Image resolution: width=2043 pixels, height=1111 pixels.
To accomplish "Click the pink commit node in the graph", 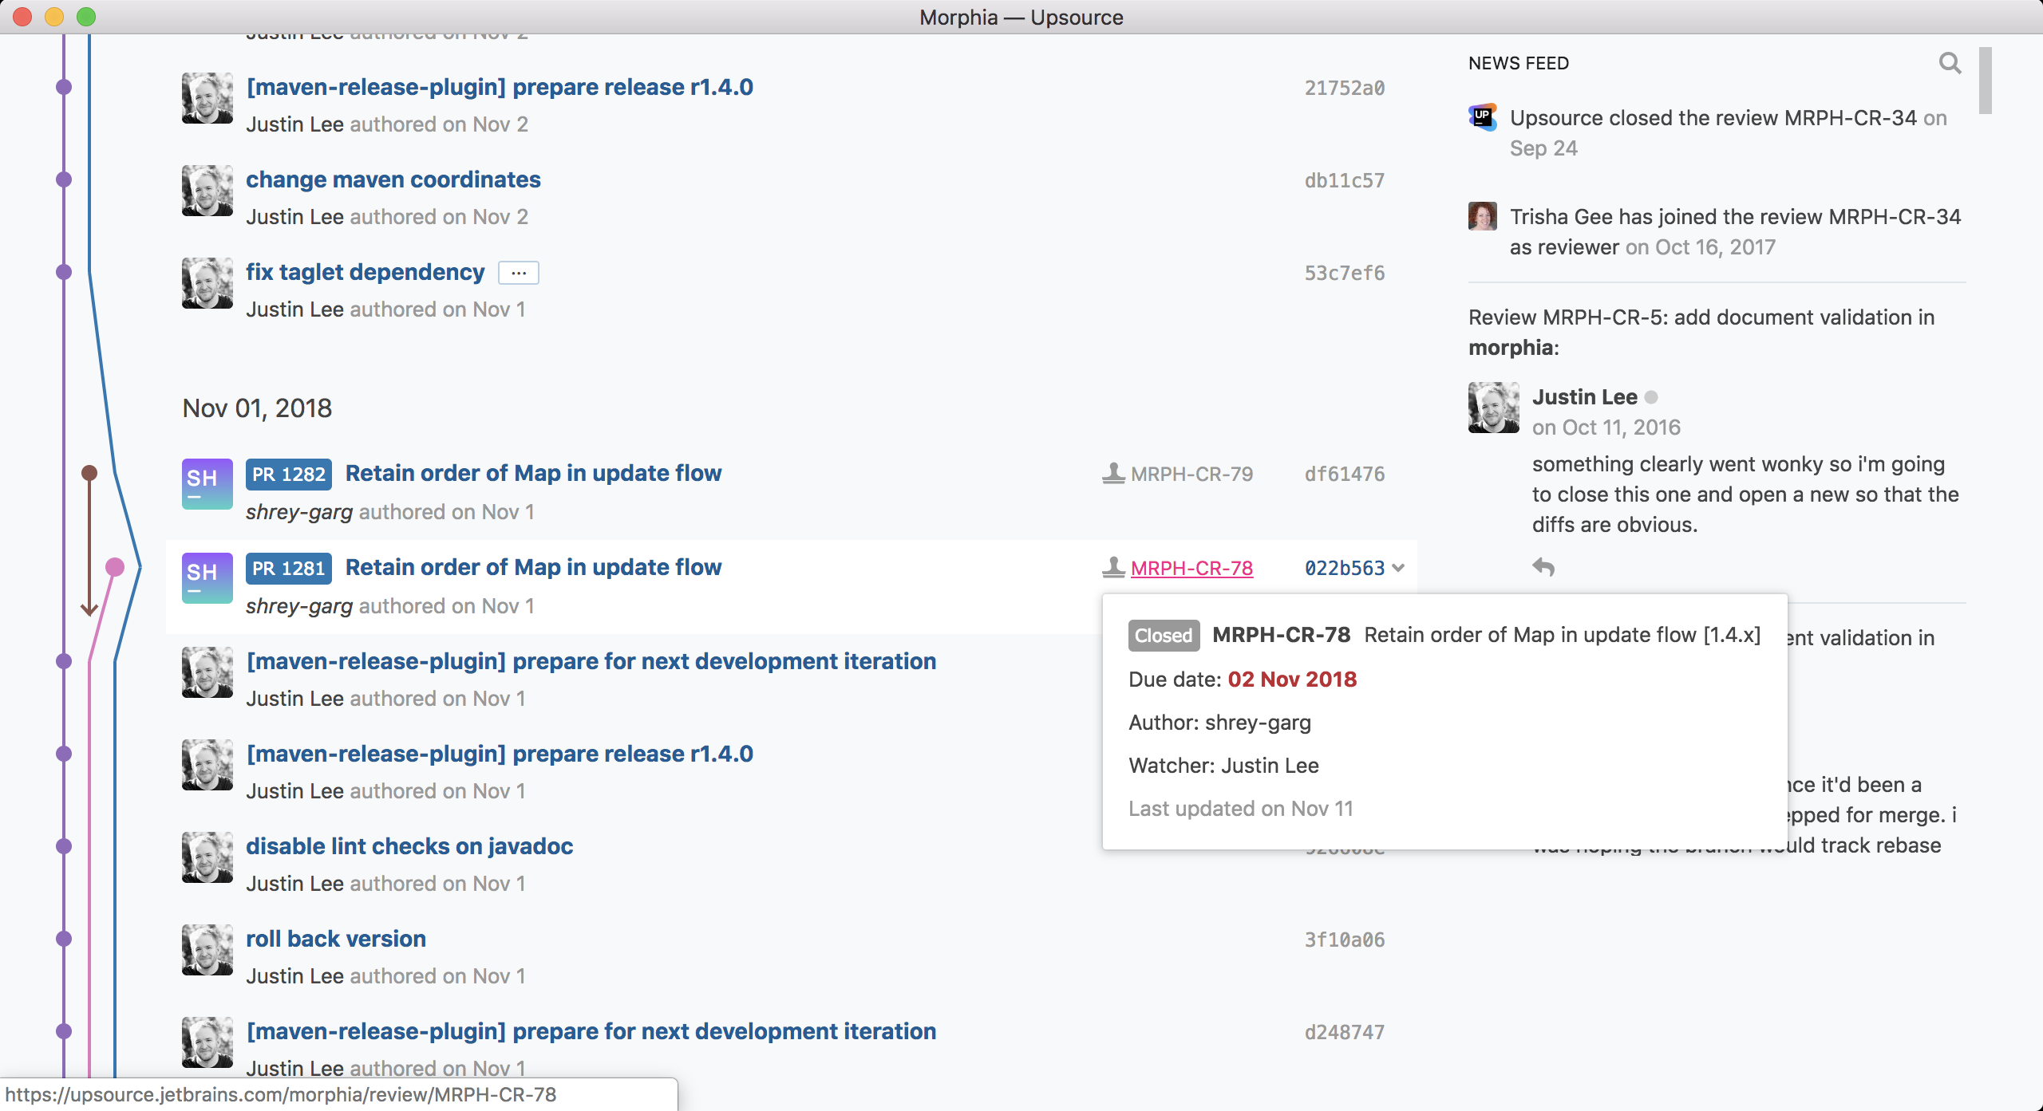I will (x=115, y=567).
